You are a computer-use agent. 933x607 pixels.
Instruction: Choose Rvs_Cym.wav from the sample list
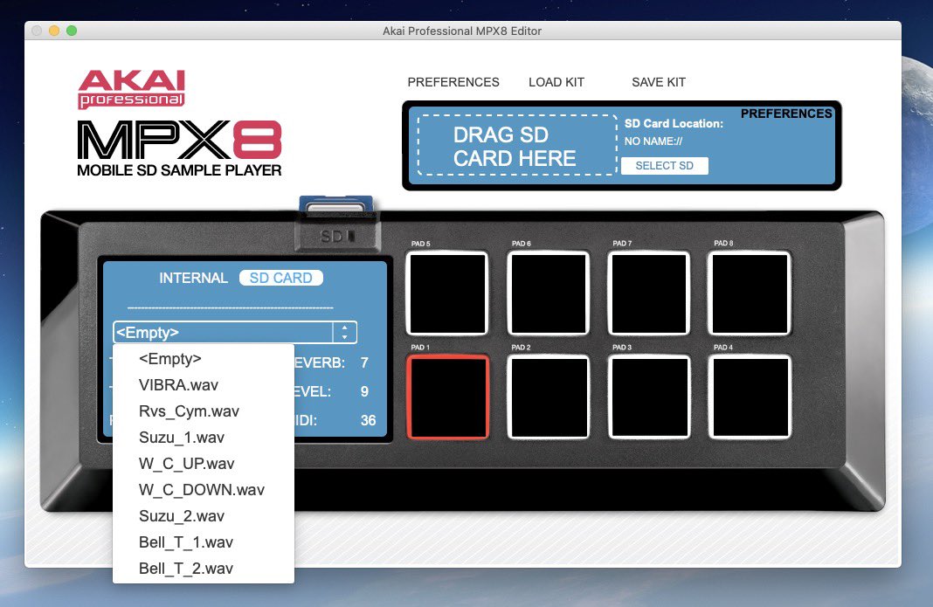click(x=204, y=411)
